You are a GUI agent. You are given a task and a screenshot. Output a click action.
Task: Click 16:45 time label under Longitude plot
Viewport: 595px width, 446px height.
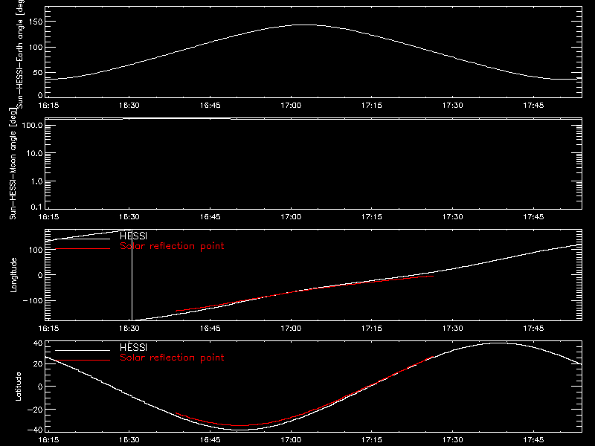pos(210,328)
